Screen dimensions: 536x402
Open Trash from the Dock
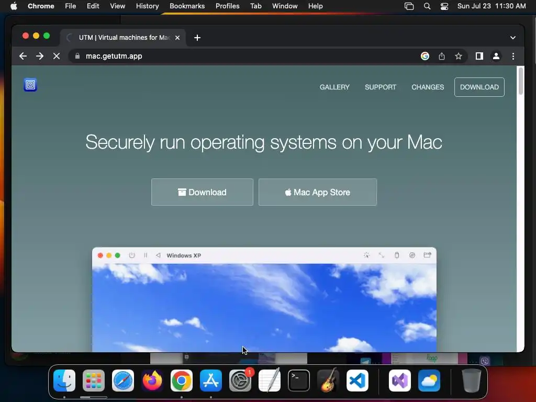472,381
